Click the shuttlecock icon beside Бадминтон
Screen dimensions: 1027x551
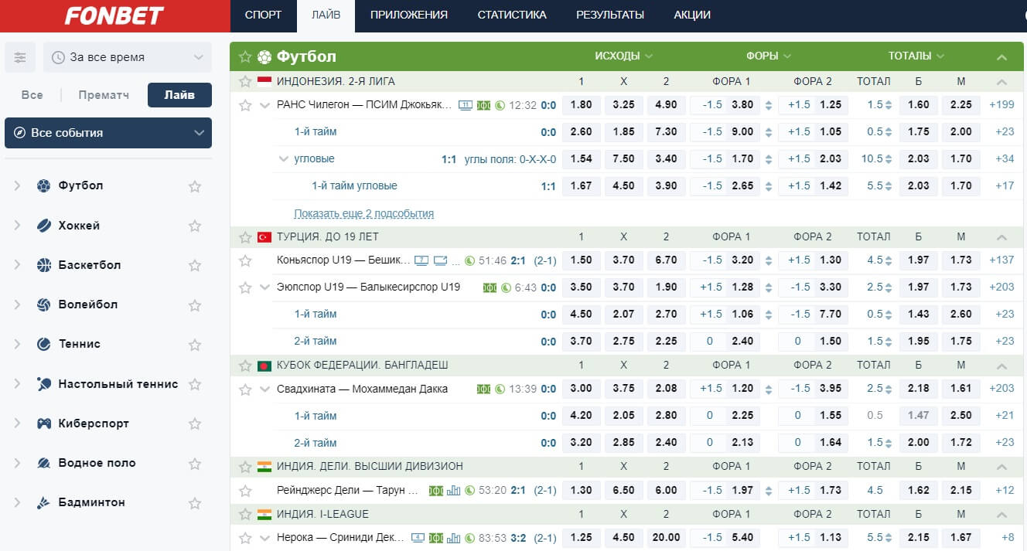43,502
